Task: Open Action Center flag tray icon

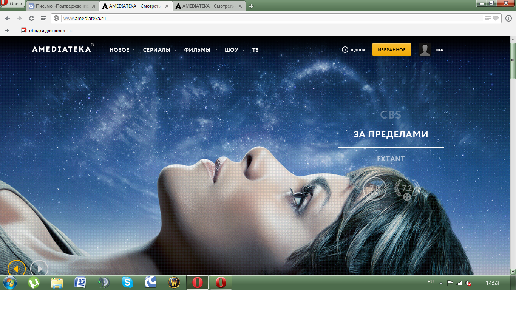Action: (450, 283)
